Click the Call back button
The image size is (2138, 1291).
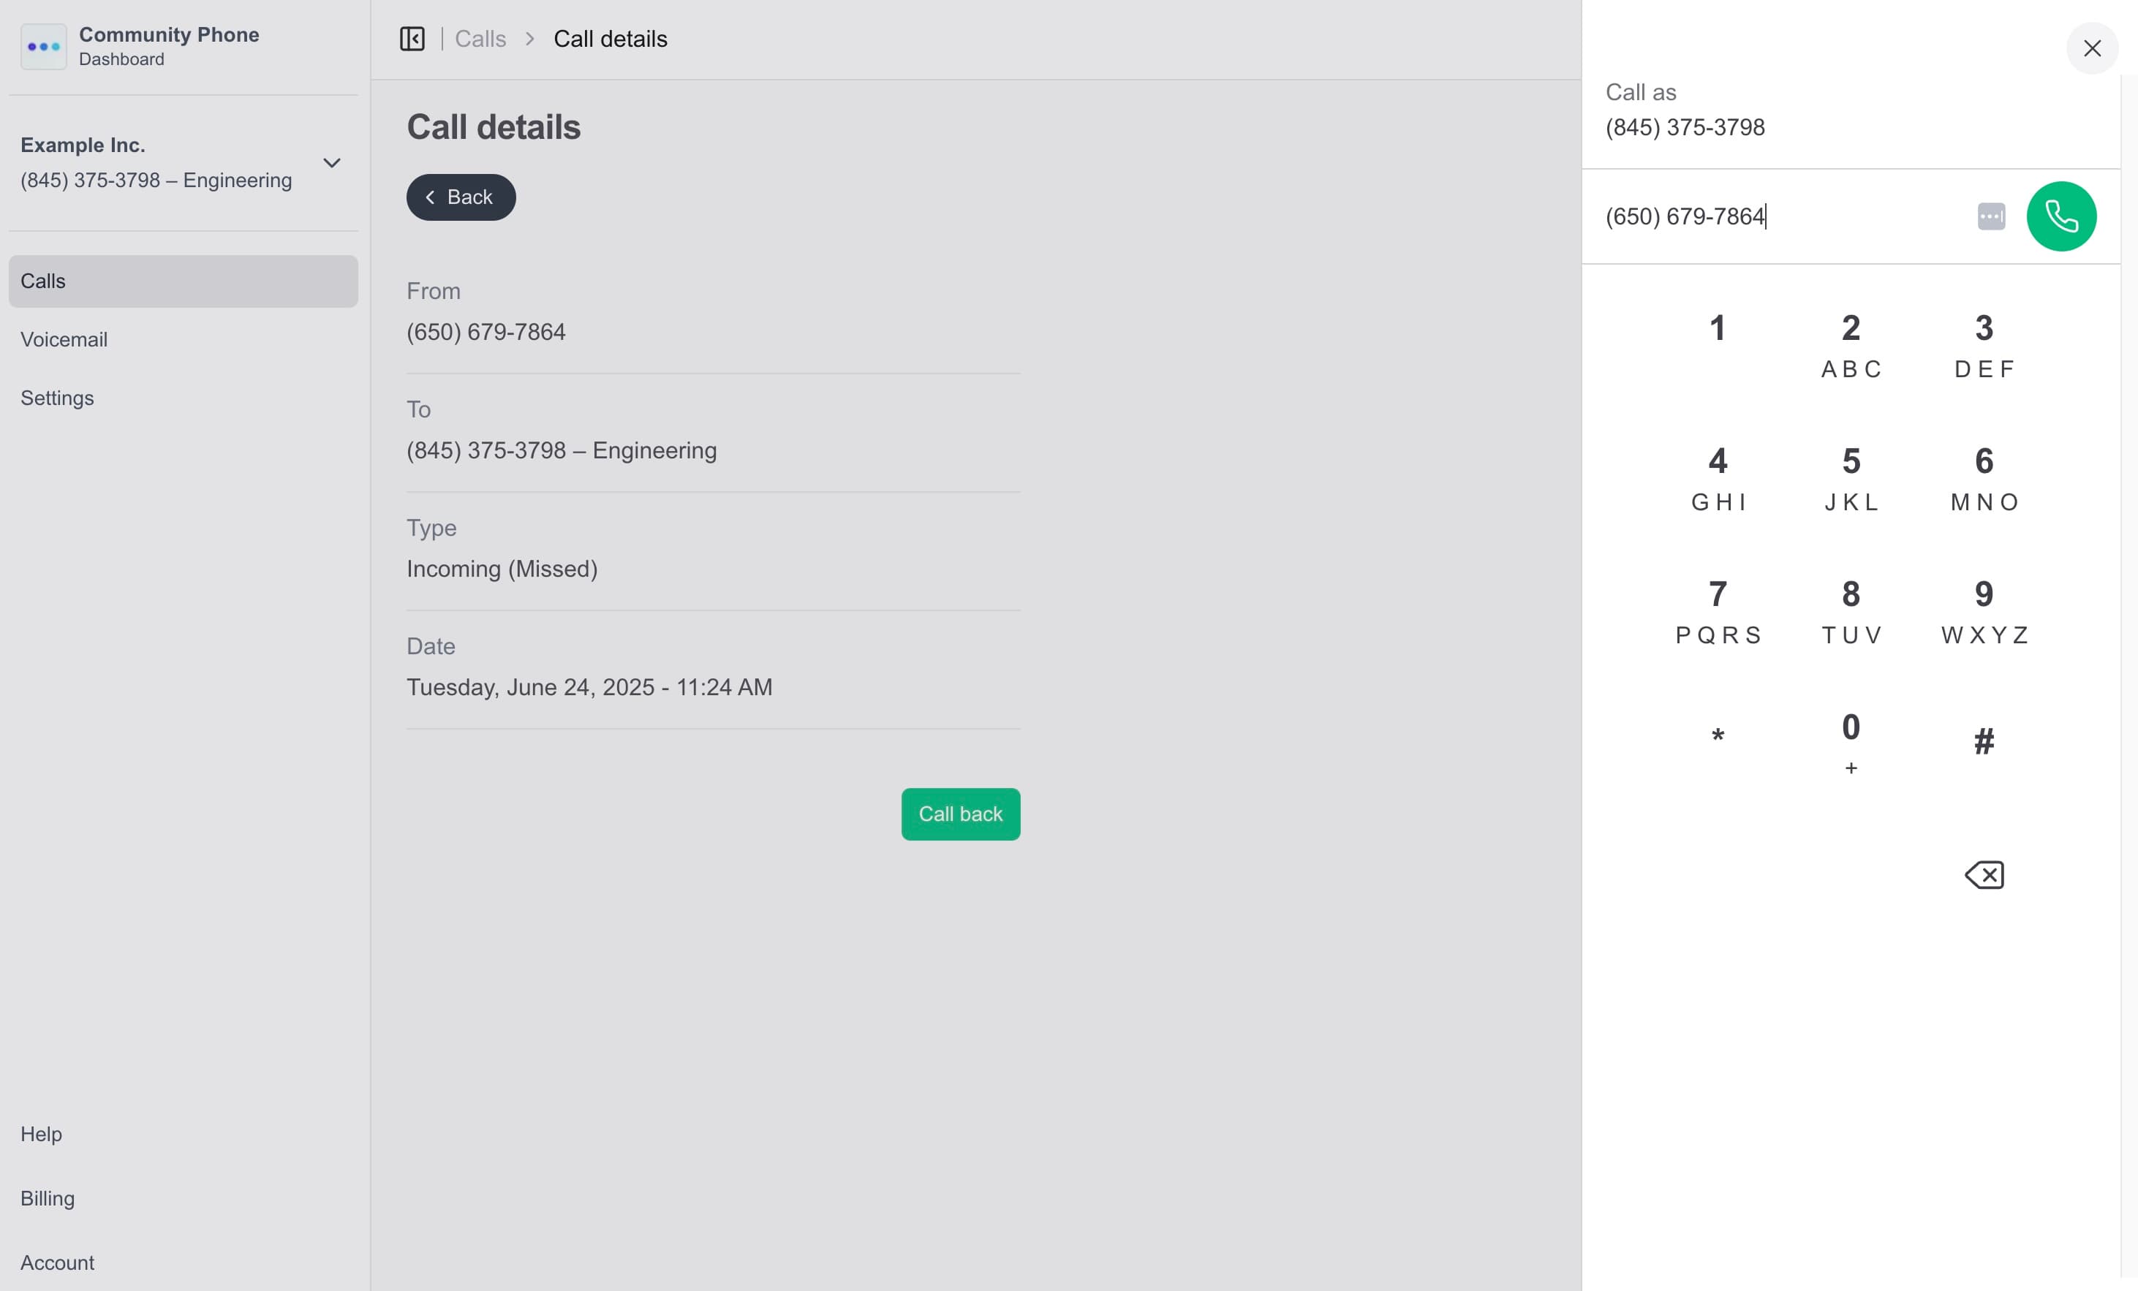(x=959, y=814)
